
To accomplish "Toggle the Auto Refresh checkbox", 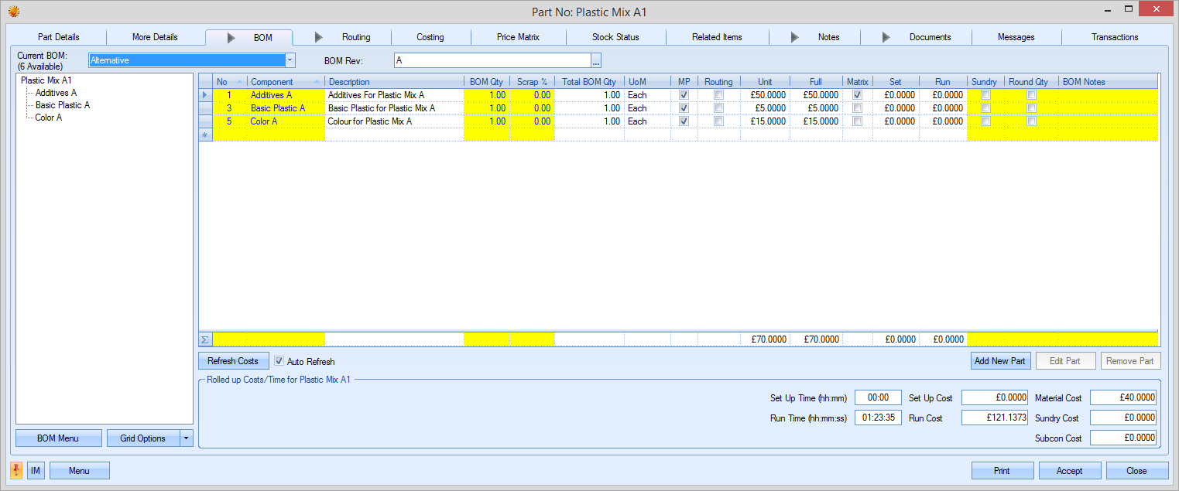I will tap(279, 361).
